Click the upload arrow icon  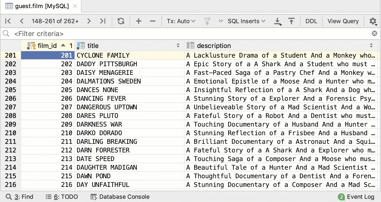tap(291, 21)
